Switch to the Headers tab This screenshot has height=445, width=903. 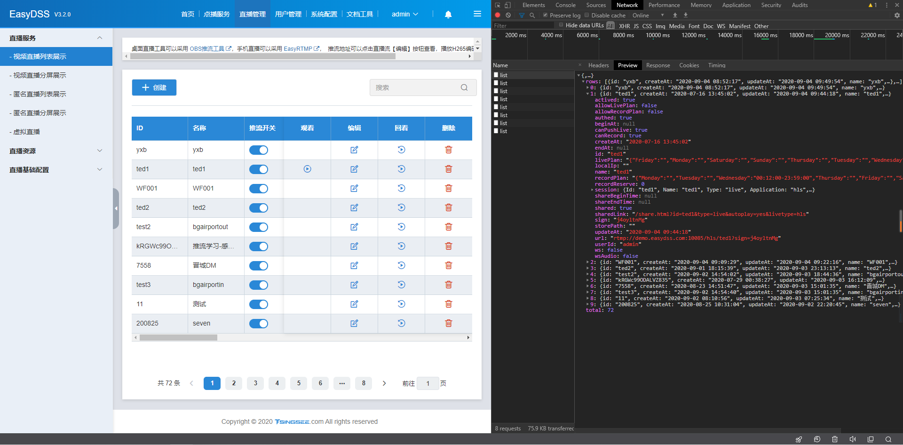[x=598, y=65]
